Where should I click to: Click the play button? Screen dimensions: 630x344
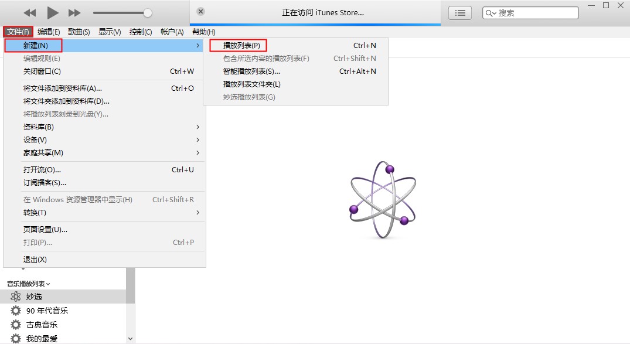pyautogui.click(x=53, y=13)
